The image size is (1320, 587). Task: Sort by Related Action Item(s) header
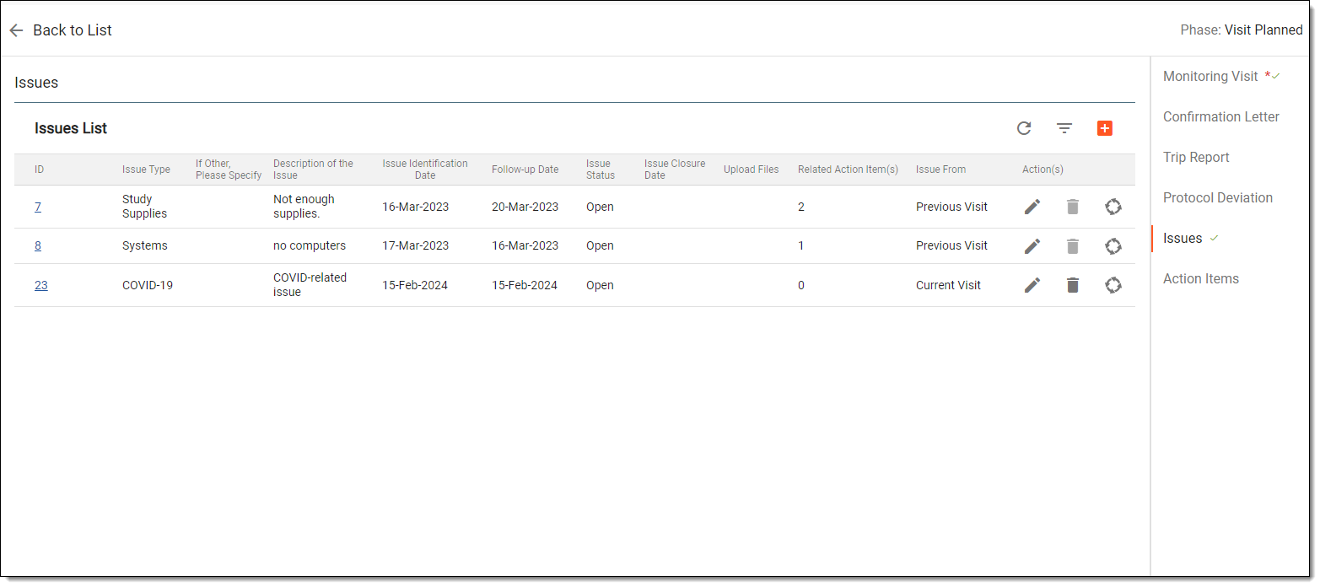[x=848, y=170]
